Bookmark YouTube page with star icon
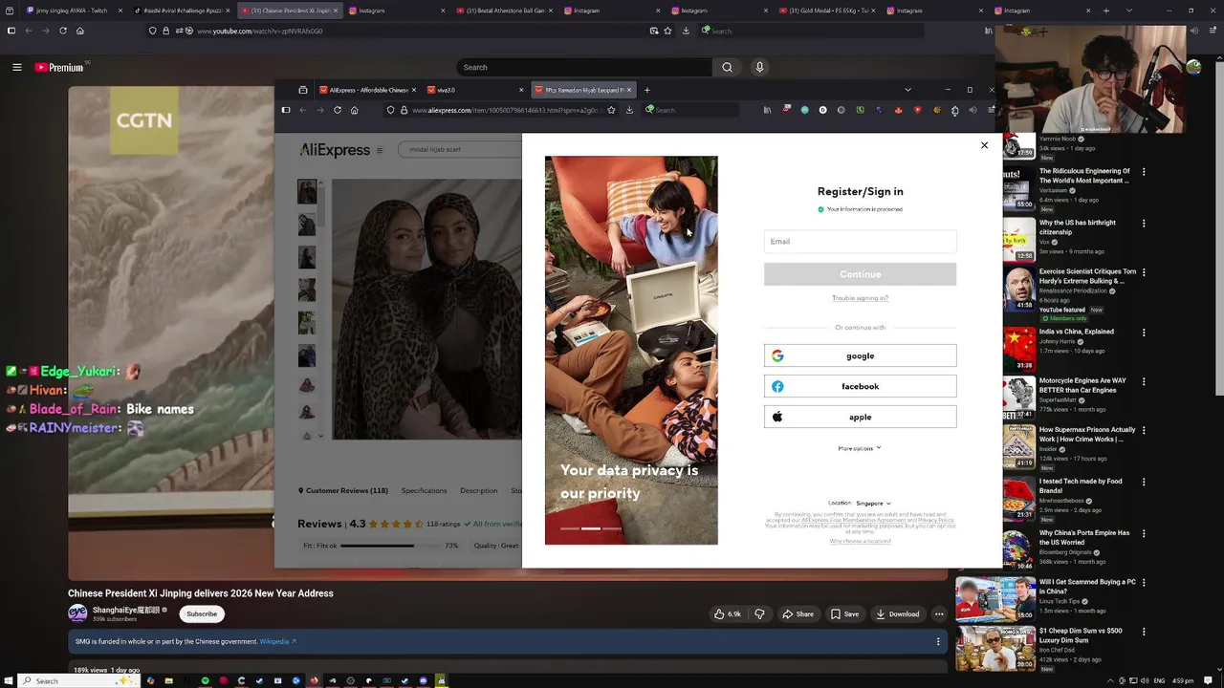The image size is (1224, 688). click(x=667, y=31)
